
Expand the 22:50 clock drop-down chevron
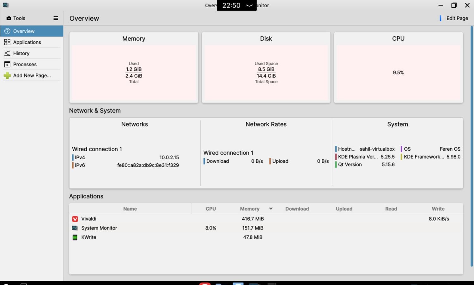point(249,5)
